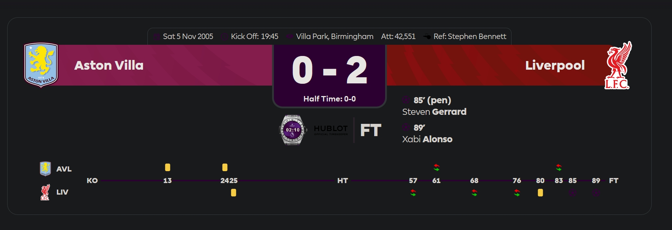Click the Liverpool yellow card at 80 minutes

pyautogui.click(x=540, y=193)
